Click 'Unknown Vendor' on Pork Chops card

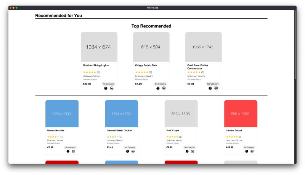175,140
